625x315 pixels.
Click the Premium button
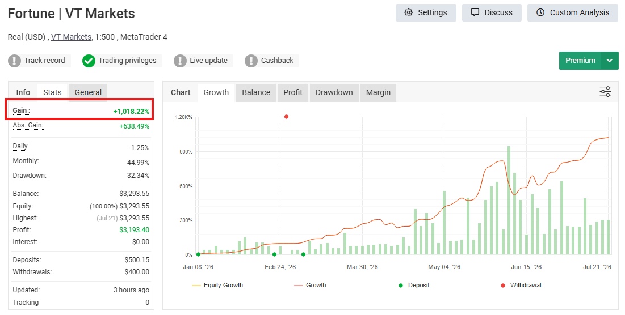pyautogui.click(x=580, y=61)
